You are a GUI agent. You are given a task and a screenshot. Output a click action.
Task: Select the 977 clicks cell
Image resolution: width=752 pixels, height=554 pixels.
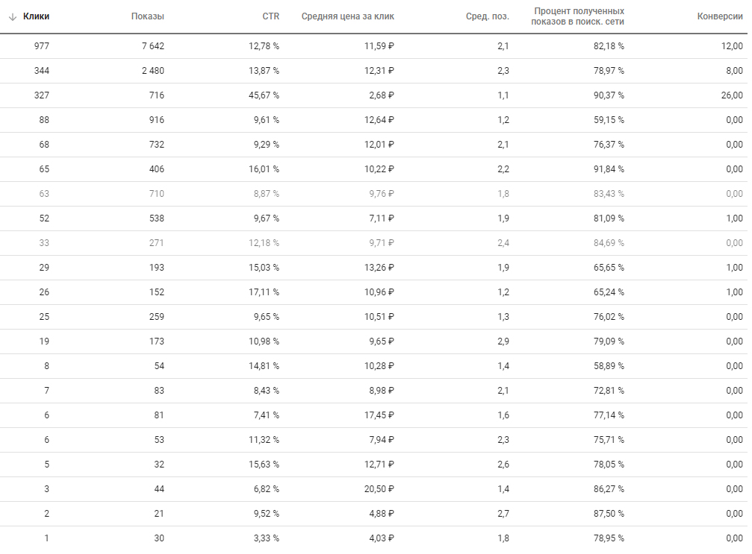[42, 46]
